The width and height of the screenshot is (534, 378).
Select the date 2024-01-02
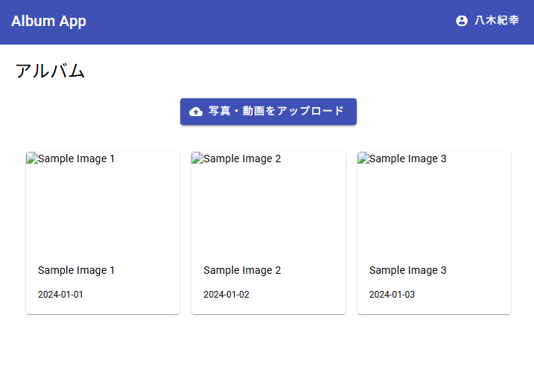click(226, 295)
